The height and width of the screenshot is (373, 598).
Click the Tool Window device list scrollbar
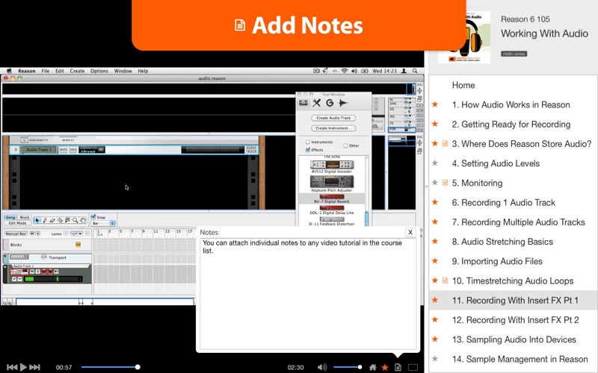(x=366, y=218)
